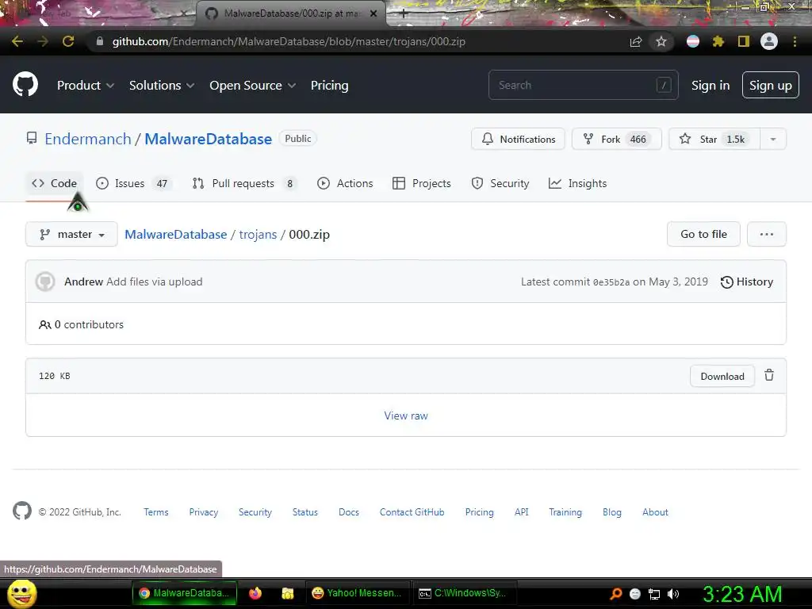The width and height of the screenshot is (812, 609).
Task: Select the Code tab
Action: pos(55,183)
